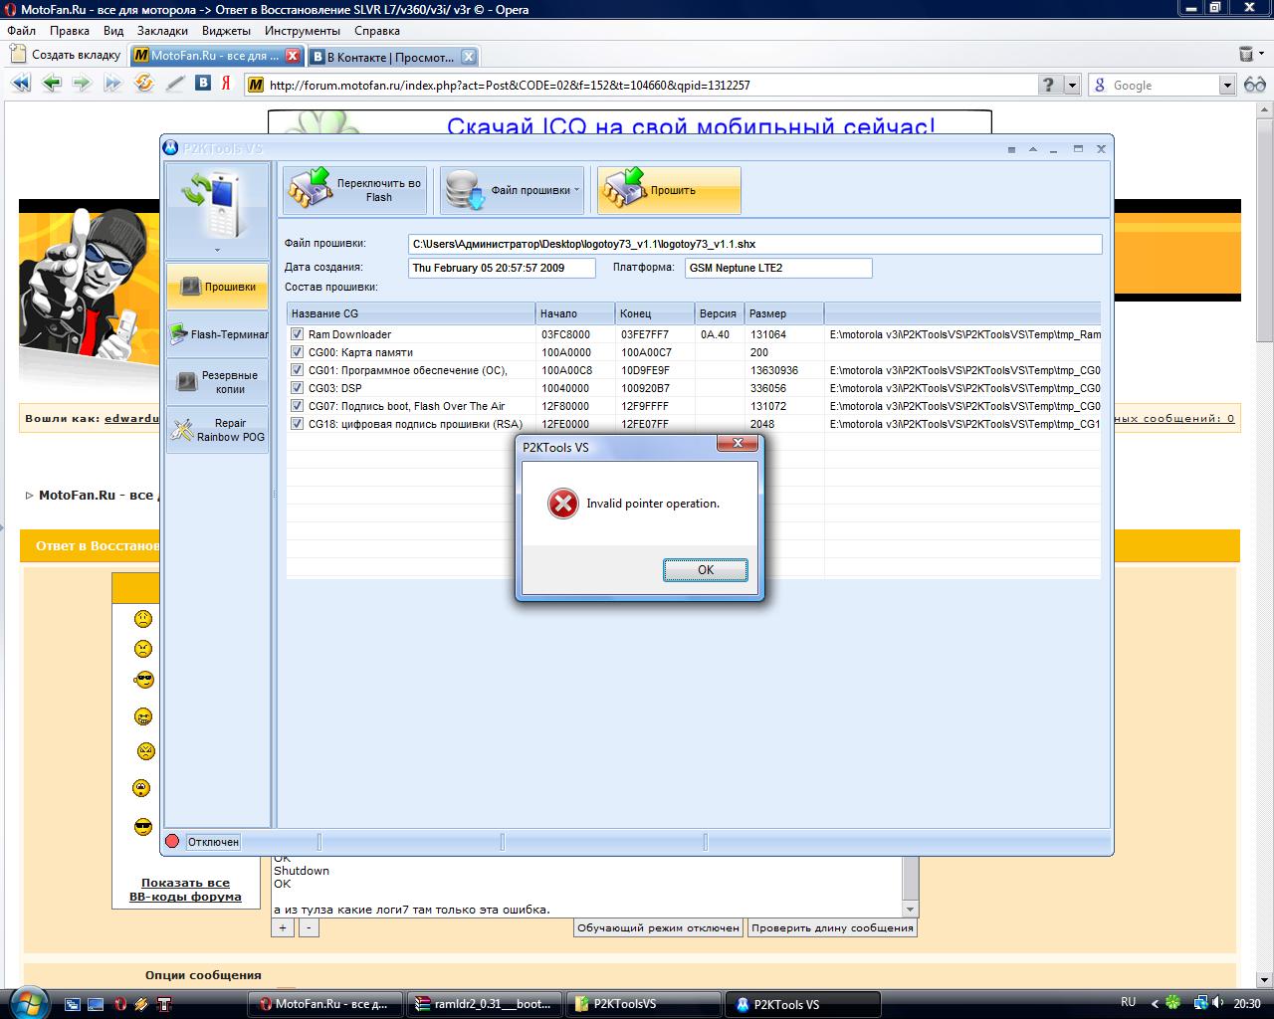Click the Версия column header

[x=720, y=313]
